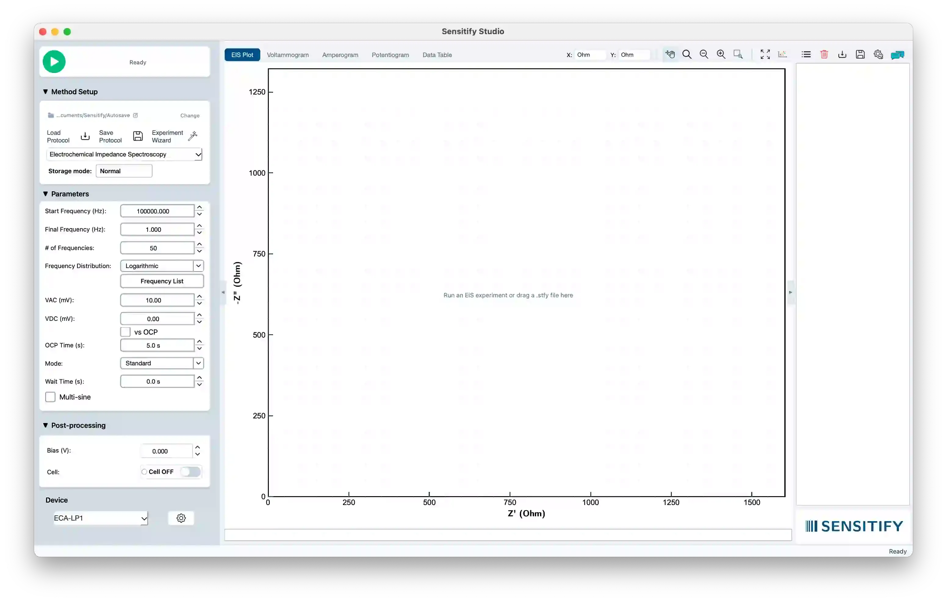Click the Load Protocol download icon
This screenshot has width=947, height=602.
tap(85, 136)
